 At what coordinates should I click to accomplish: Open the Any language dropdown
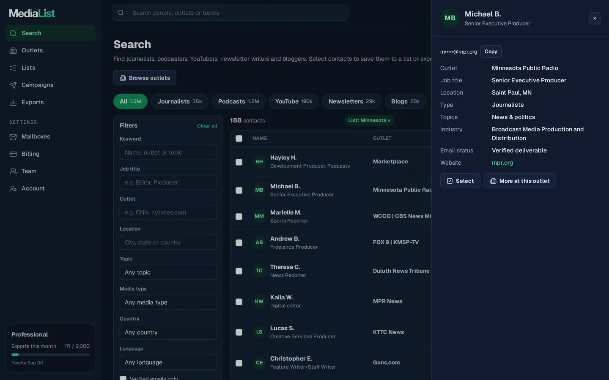click(x=168, y=362)
